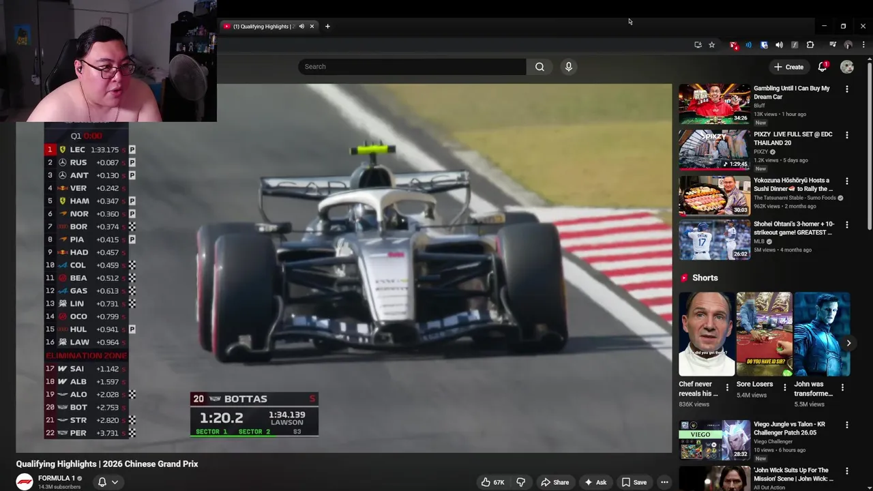The height and width of the screenshot is (491, 873).
Task: Open a new browser tab
Action: [327, 27]
